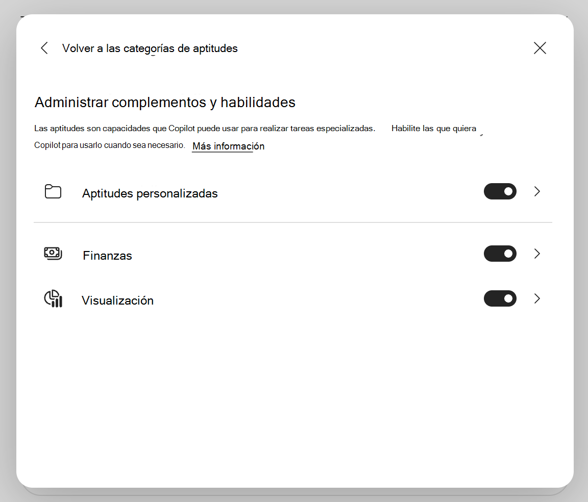Select the 'Aptitudes personalizadas' label
The height and width of the screenshot is (502, 588).
pyautogui.click(x=150, y=193)
